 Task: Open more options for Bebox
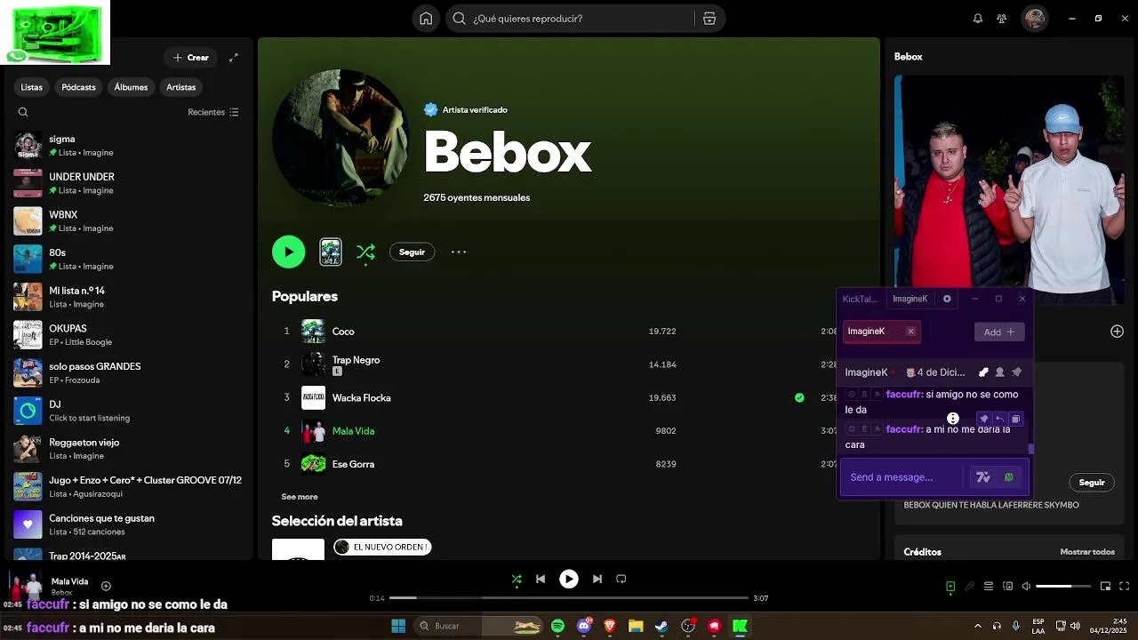point(459,252)
